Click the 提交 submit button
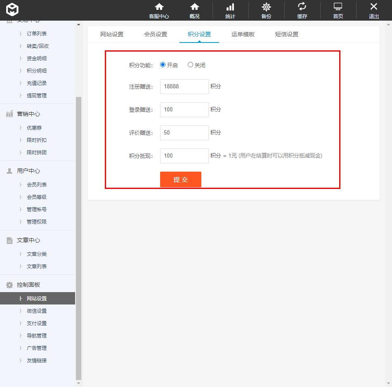392x387 pixels. point(180,179)
